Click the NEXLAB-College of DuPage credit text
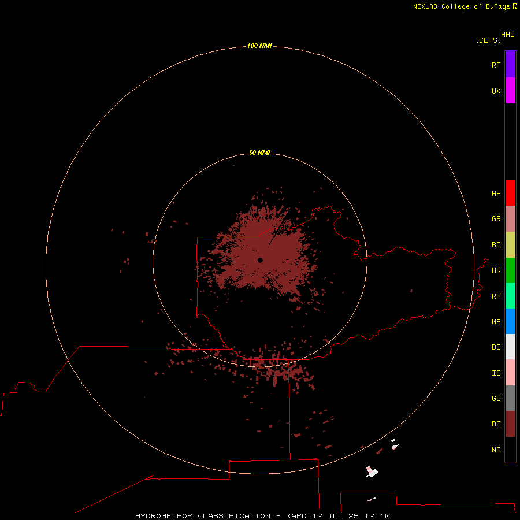This screenshot has width=520, height=520. coord(461,6)
